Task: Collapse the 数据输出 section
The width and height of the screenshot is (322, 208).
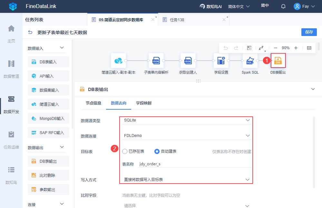Action: (x=62, y=147)
